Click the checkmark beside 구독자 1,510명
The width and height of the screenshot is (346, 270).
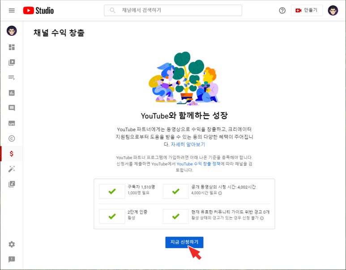[x=112, y=191]
